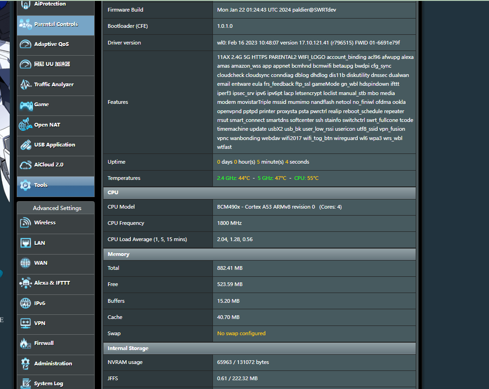Viewport: 489px width, 389px height.
Task: Click the AiCloud 2.0 cloud icon
Action: point(26,165)
